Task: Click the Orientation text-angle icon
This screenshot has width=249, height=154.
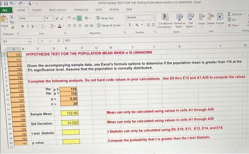Action: [x=87, y=18]
